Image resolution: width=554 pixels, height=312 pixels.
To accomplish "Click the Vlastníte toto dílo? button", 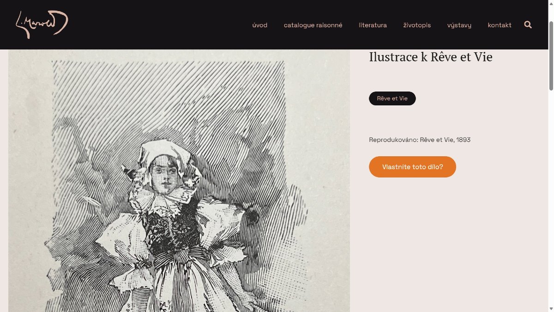I will tap(412, 167).
